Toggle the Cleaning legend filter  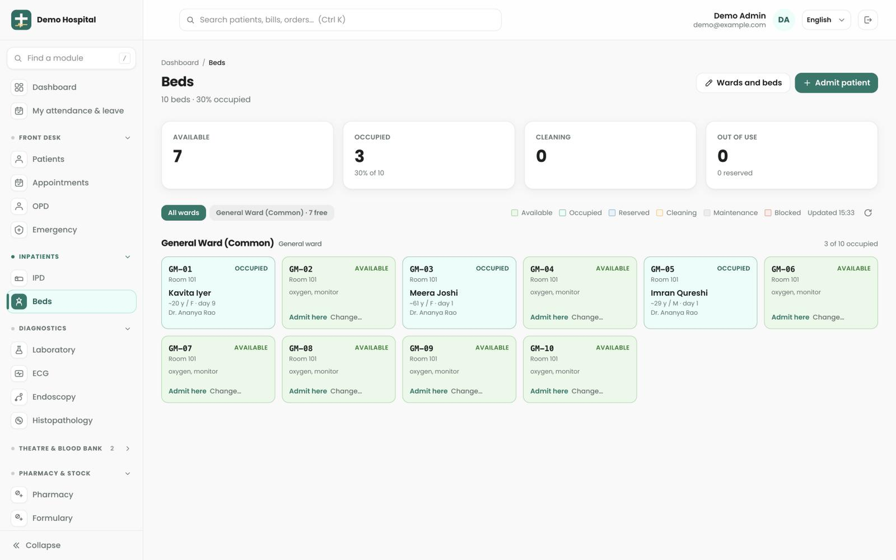coord(676,213)
